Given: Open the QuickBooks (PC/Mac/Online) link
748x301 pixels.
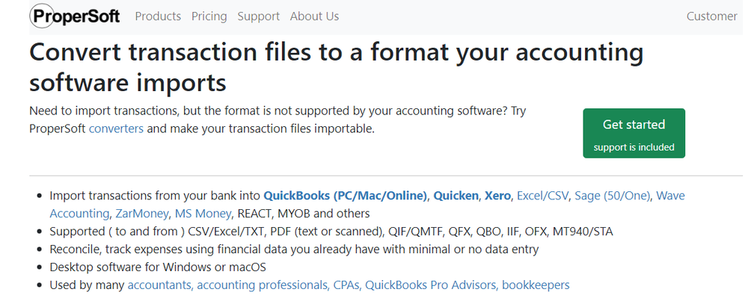Looking at the screenshot, I should coord(346,196).
